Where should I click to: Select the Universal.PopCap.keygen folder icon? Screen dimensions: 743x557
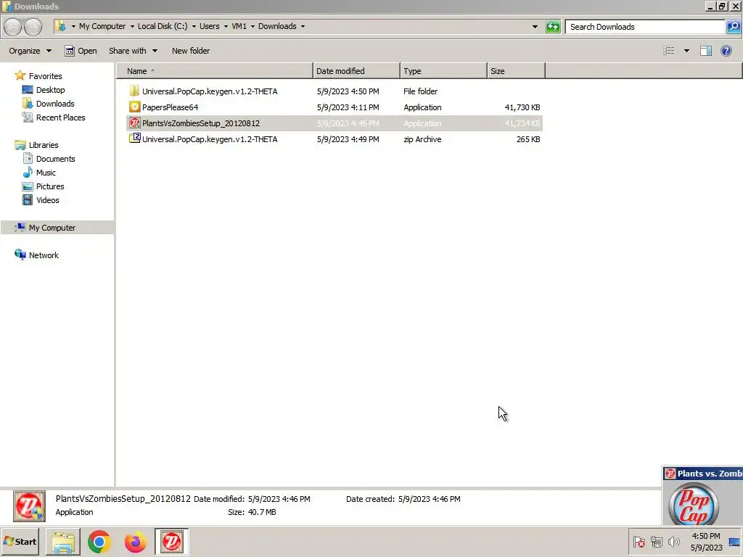click(x=134, y=91)
